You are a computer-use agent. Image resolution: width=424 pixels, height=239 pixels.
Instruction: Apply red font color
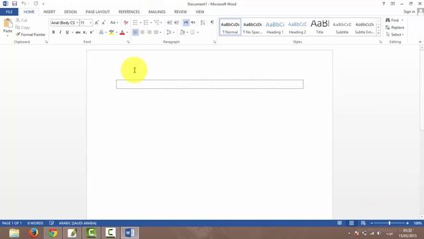coord(122,33)
